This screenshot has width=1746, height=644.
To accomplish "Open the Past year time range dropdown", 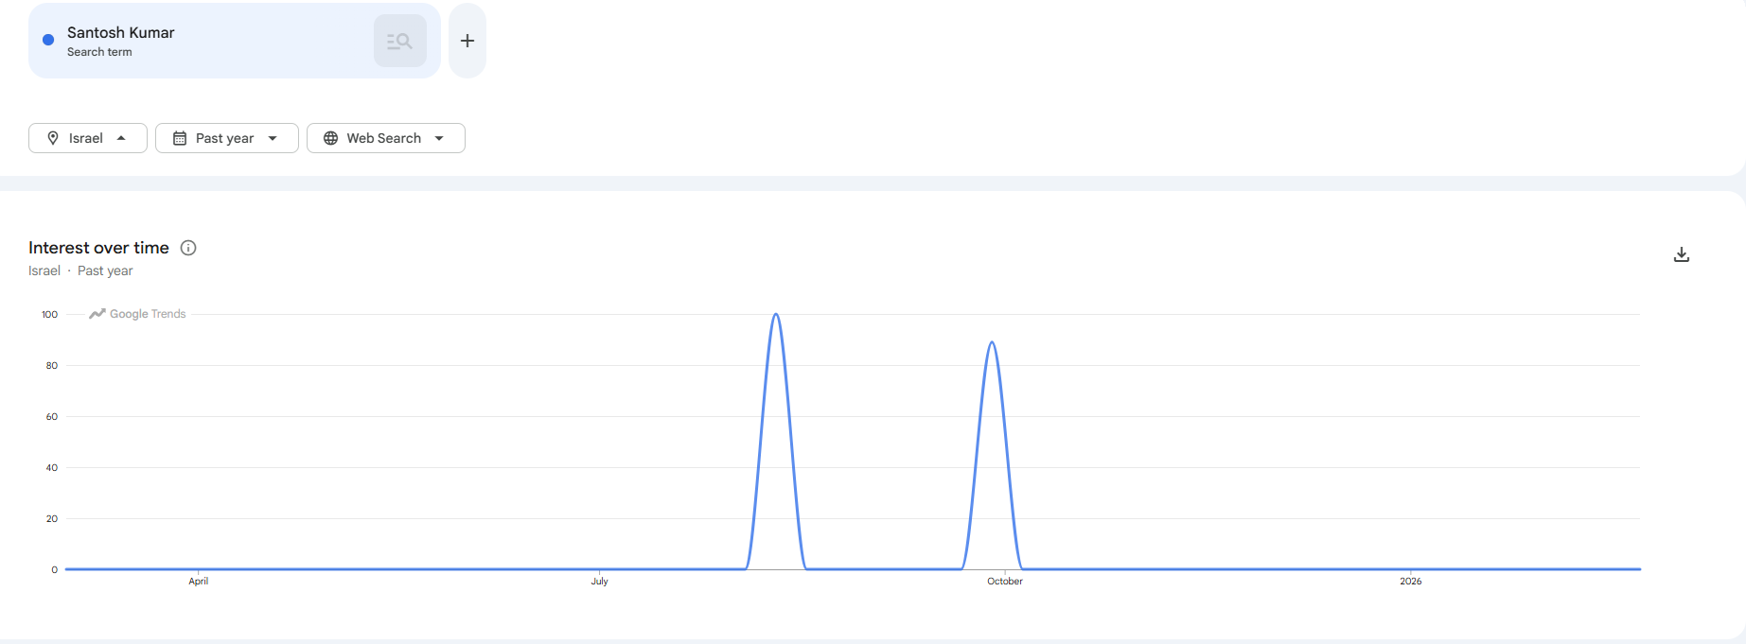I will pyautogui.click(x=227, y=138).
